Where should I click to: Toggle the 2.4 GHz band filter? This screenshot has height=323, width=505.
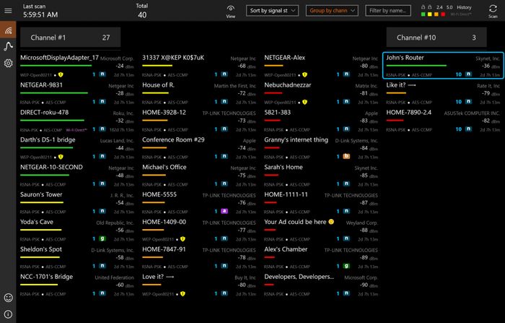[x=439, y=7]
